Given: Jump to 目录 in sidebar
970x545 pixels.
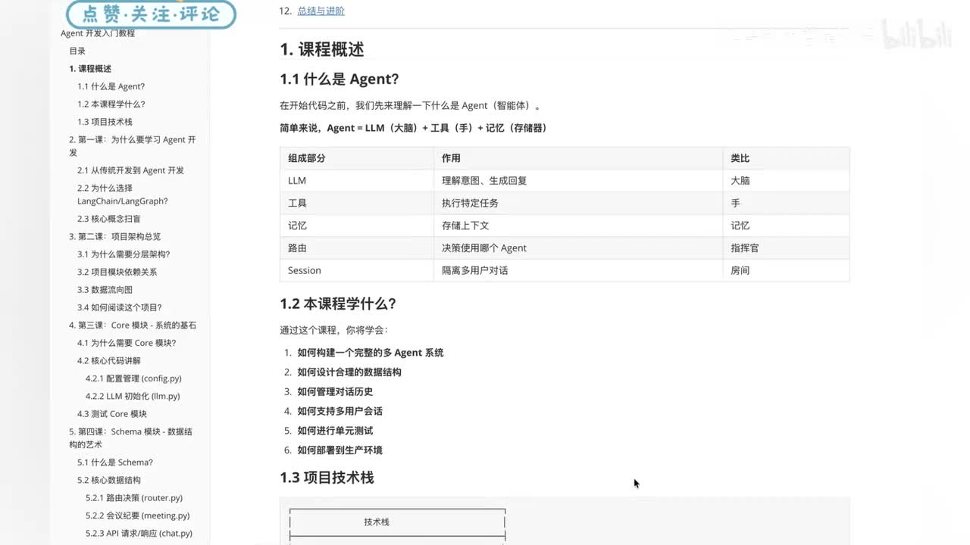Looking at the screenshot, I should [77, 51].
